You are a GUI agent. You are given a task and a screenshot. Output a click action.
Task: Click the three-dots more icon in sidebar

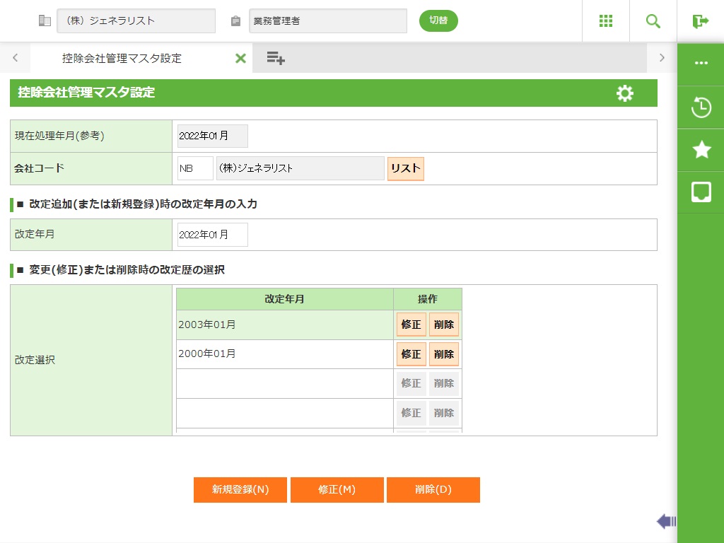[701, 63]
